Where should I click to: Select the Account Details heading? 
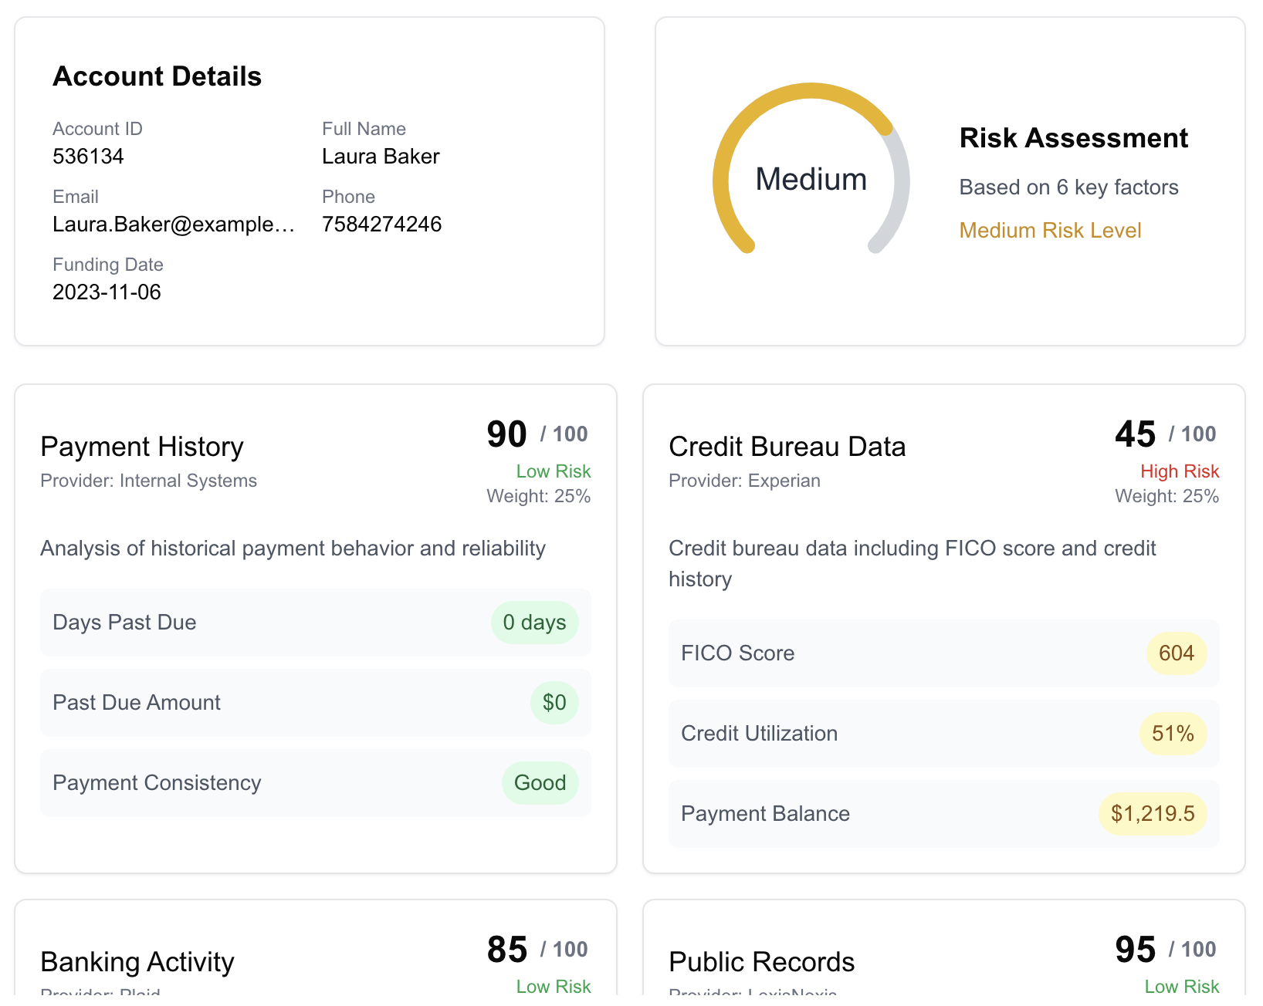coord(157,76)
